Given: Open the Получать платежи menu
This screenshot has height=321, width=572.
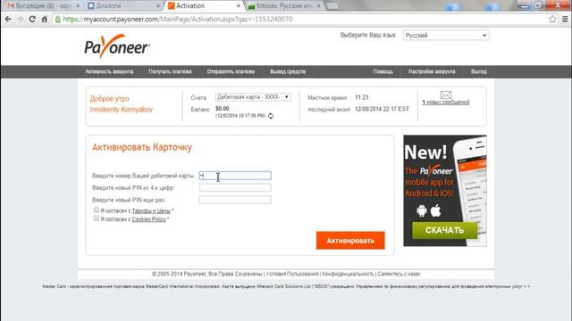Looking at the screenshot, I should [x=170, y=71].
